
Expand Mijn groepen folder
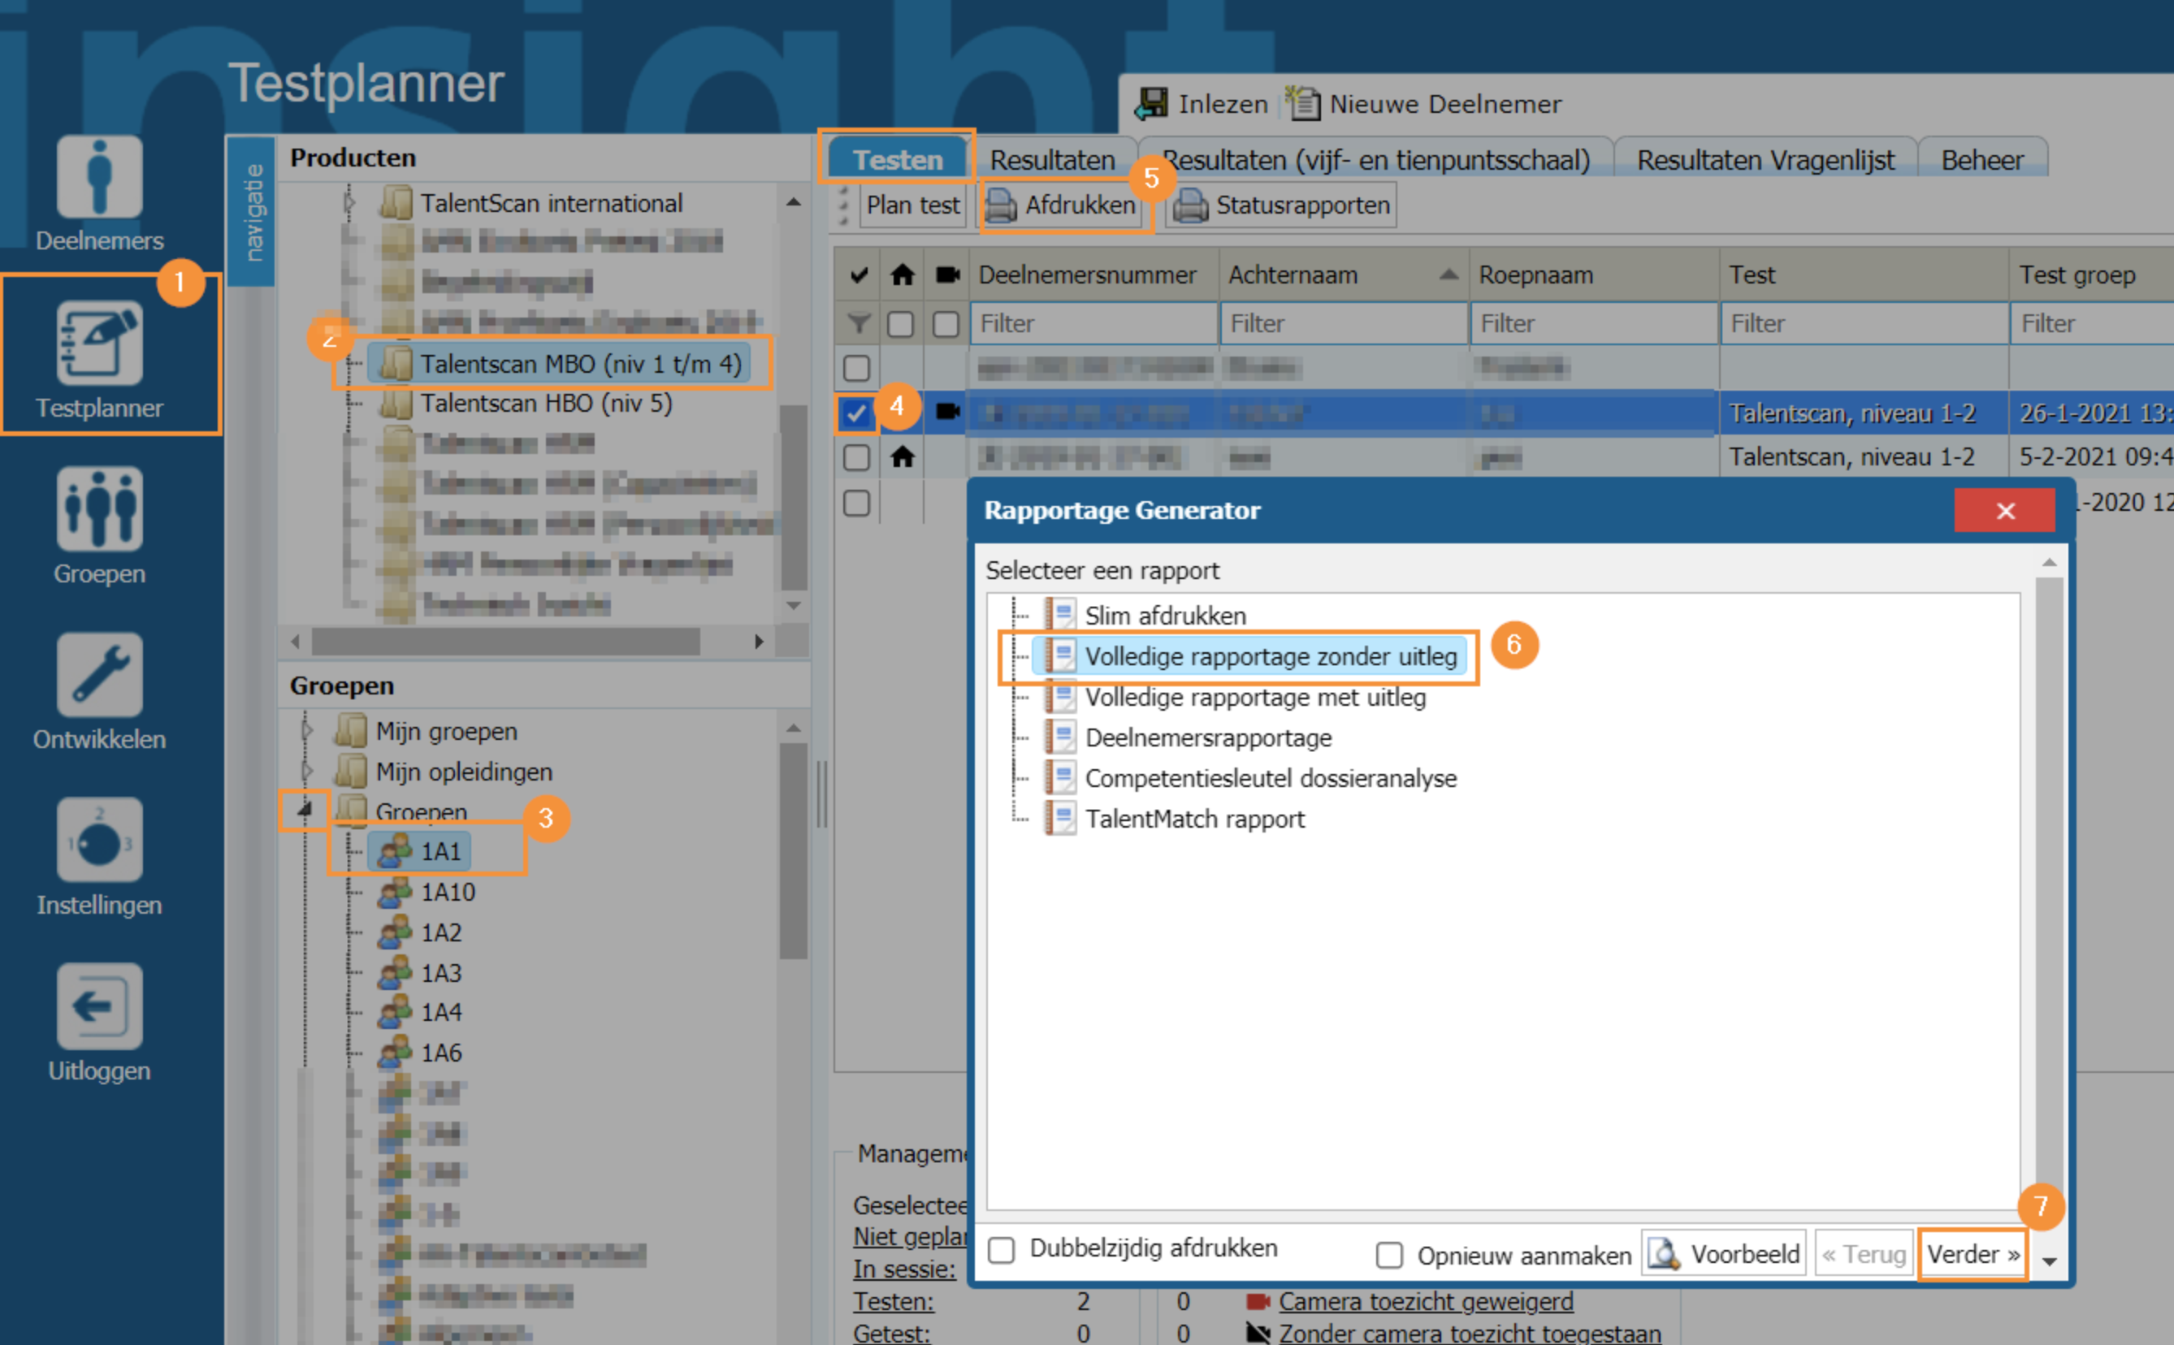[x=307, y=731]
